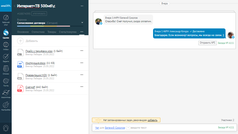238x134 pixels.
Task: Open the ImBox sidebar icon
Action: point(6,45)
